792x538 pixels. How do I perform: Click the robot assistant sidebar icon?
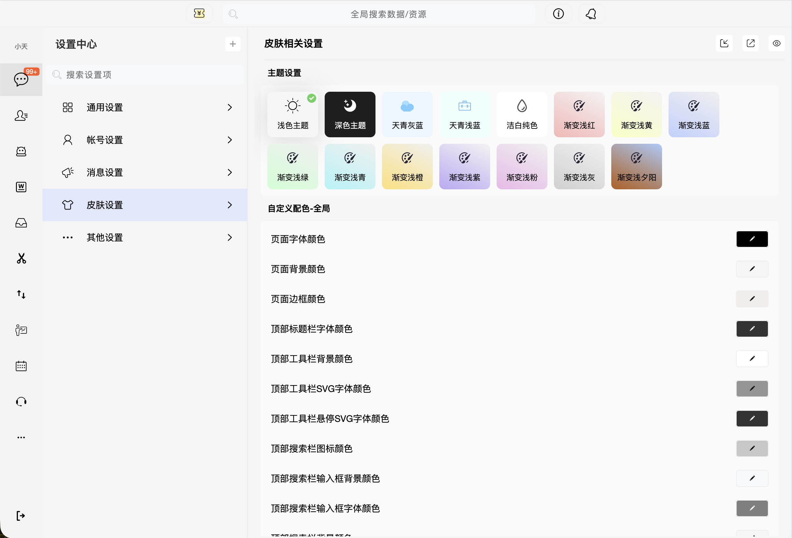click(x=21, y=152)
